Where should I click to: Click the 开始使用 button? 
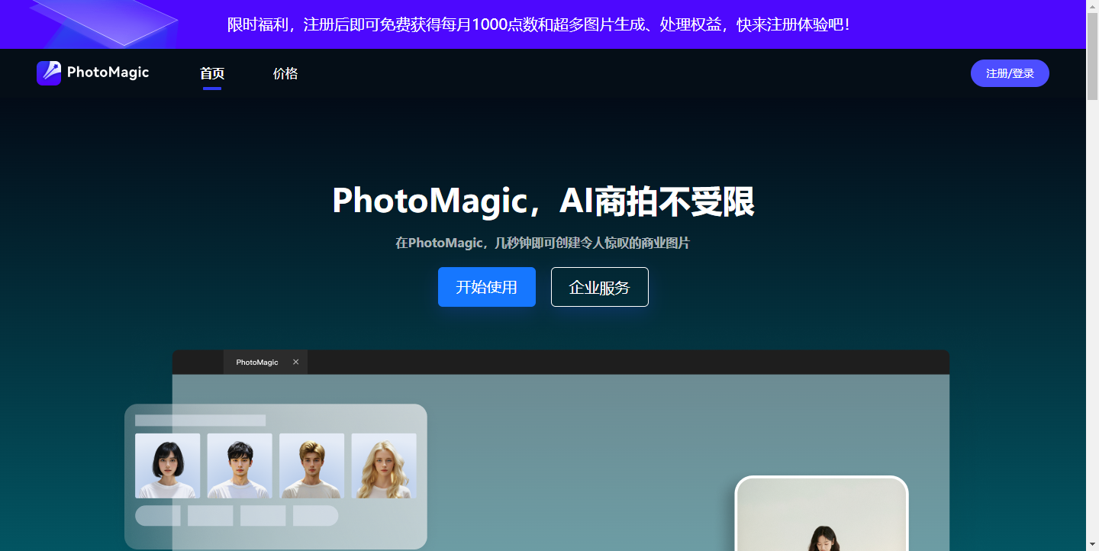coord(487,287)
